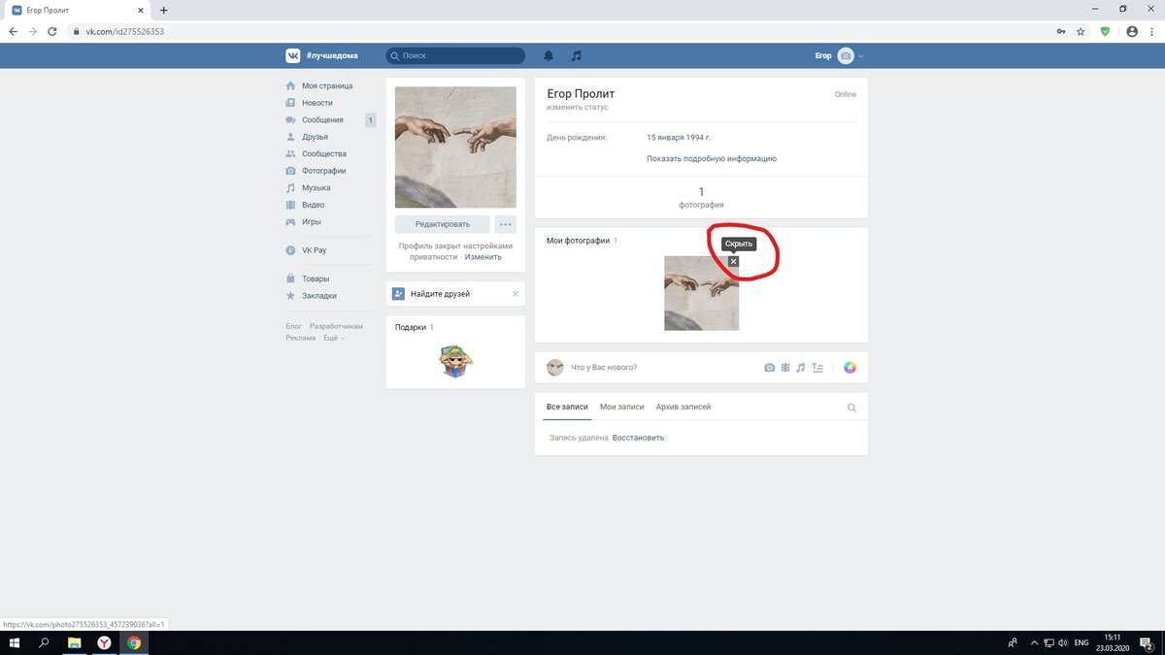
Task: Open Yandex Browser from the taskbar
Action: pos(104,642)
